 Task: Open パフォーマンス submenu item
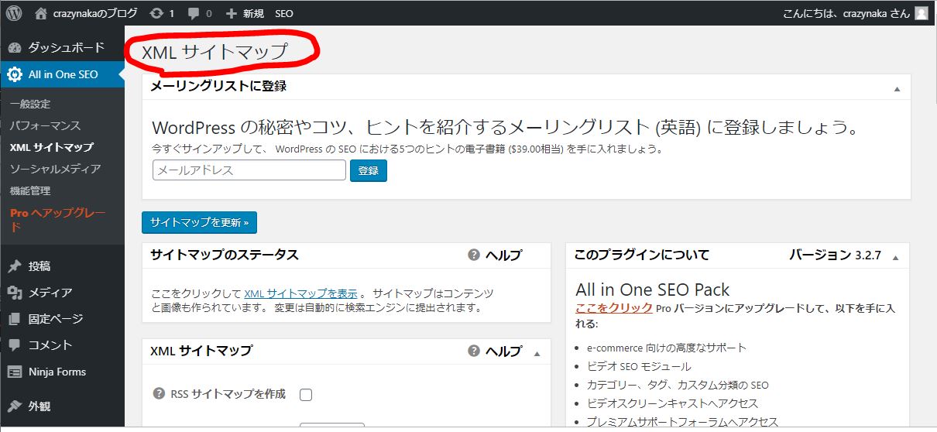coord(45,125)
